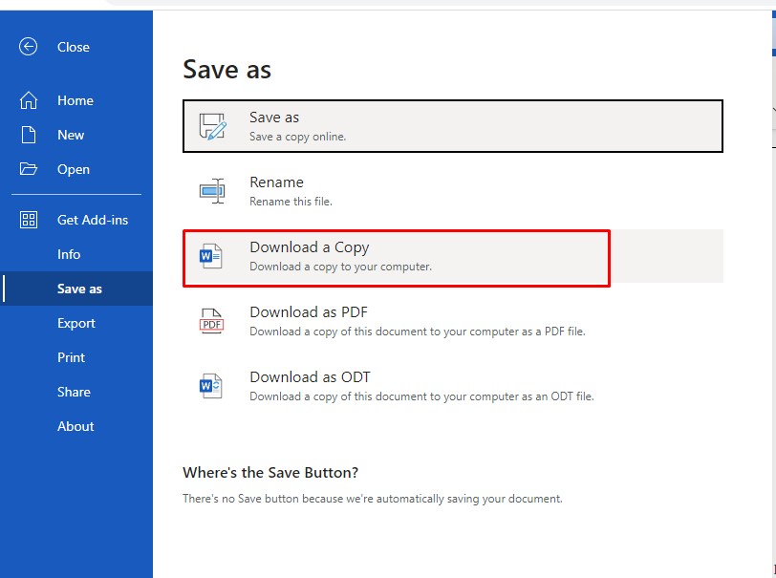Open the About page
The height and width of the screenshot is (578, 776).
click(x=75, y=426)
